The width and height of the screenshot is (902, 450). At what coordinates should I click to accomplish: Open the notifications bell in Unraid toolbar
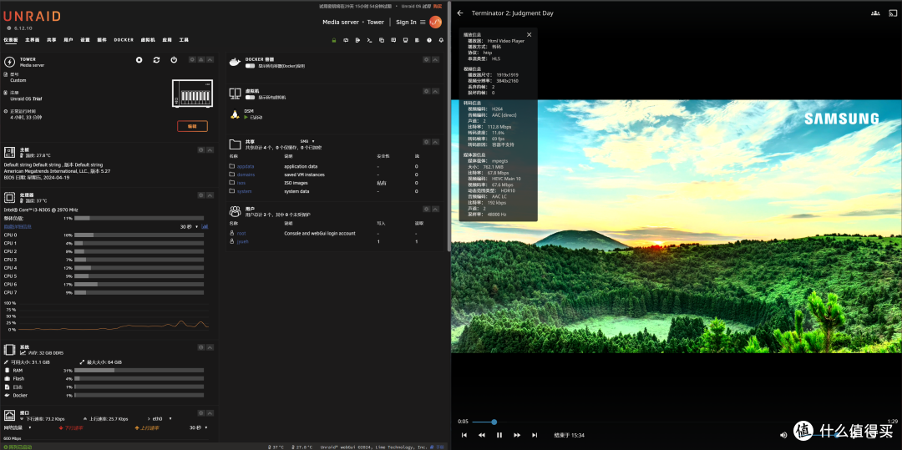(x=441, y=40)
